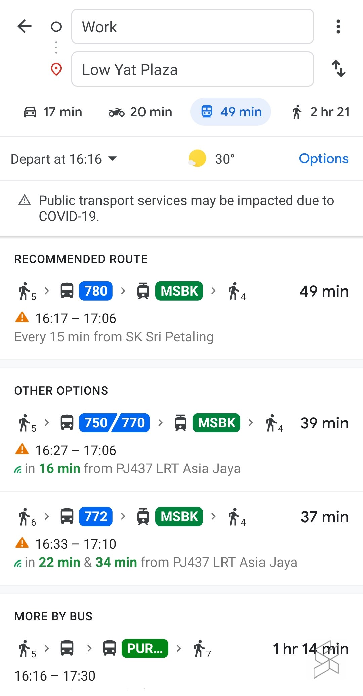Select the driving 17 min tab
363x696 pixels.
click(53, 112)
